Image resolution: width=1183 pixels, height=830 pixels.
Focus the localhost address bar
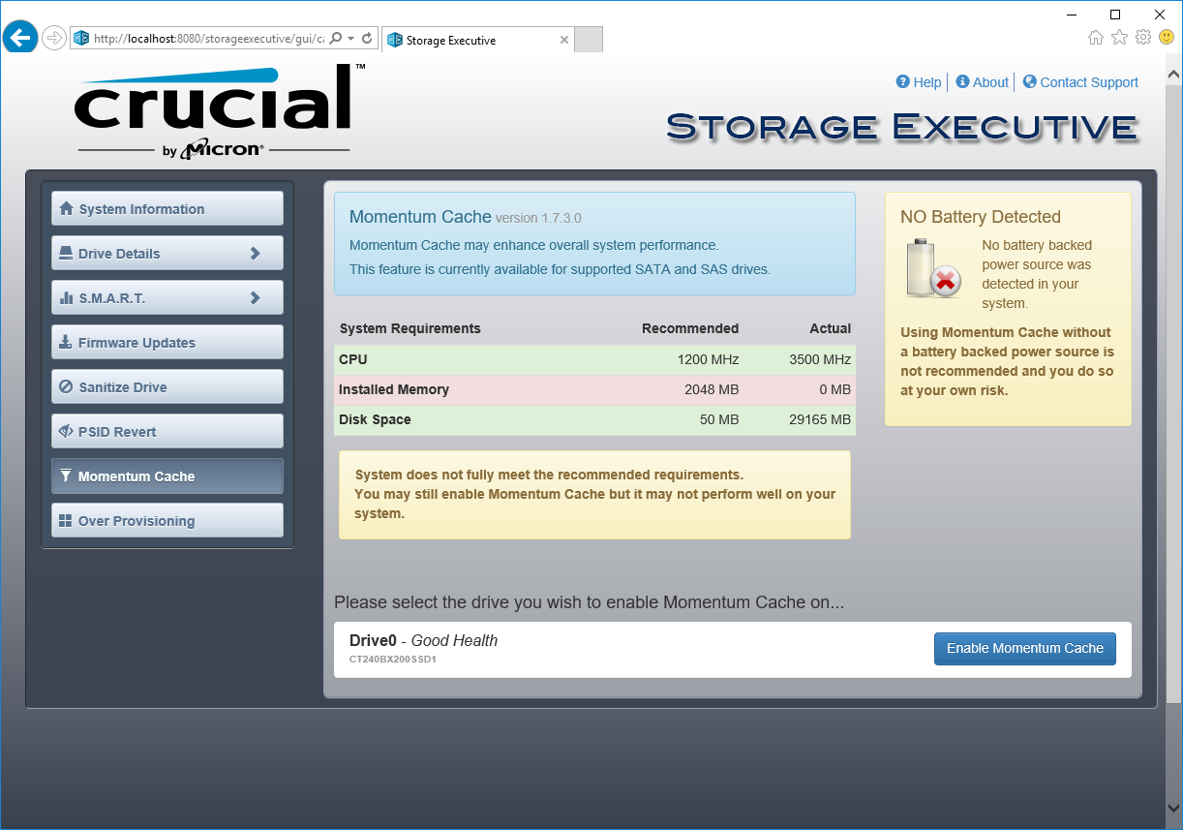(208, 39)
